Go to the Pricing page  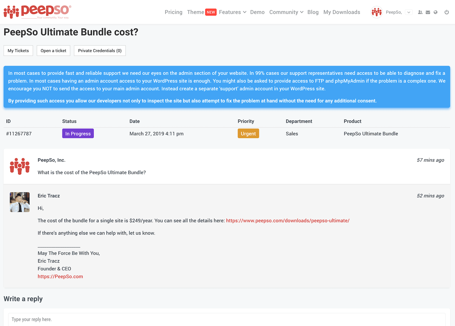tap(174, 12)
